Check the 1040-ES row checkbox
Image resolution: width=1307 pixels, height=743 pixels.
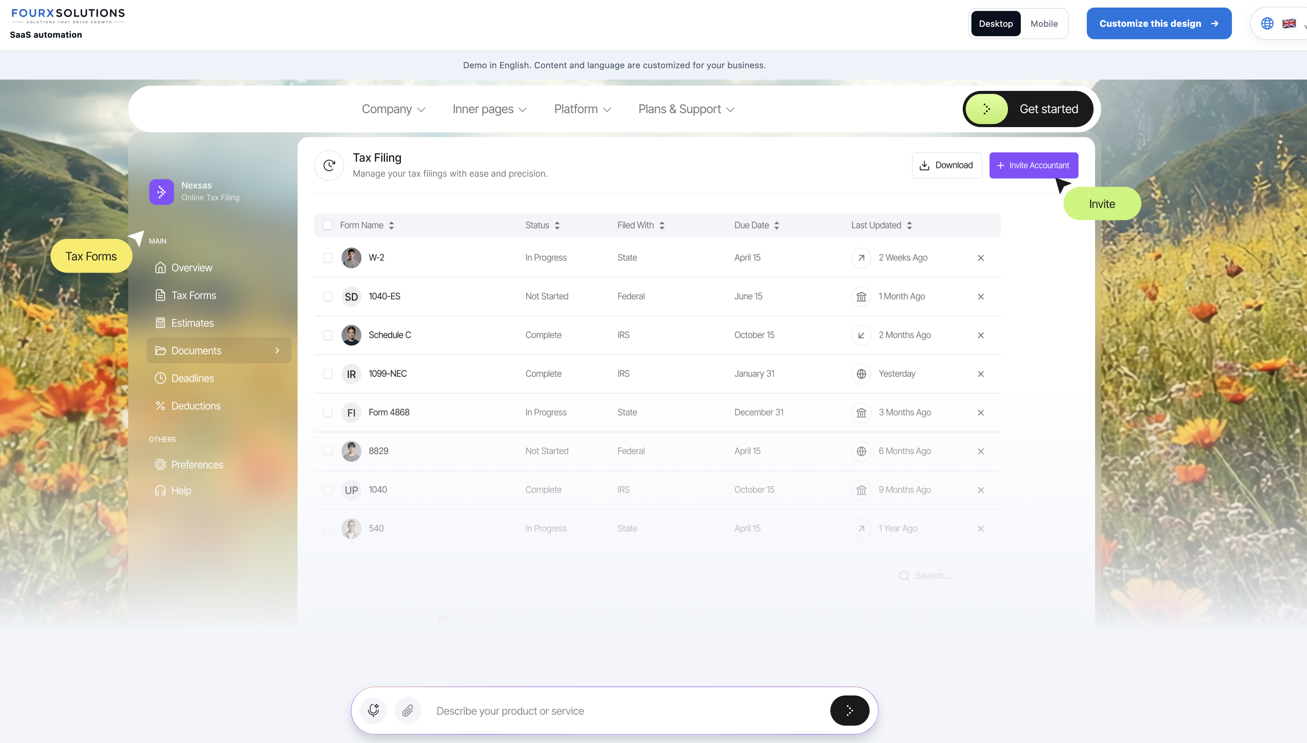[328, 296]
